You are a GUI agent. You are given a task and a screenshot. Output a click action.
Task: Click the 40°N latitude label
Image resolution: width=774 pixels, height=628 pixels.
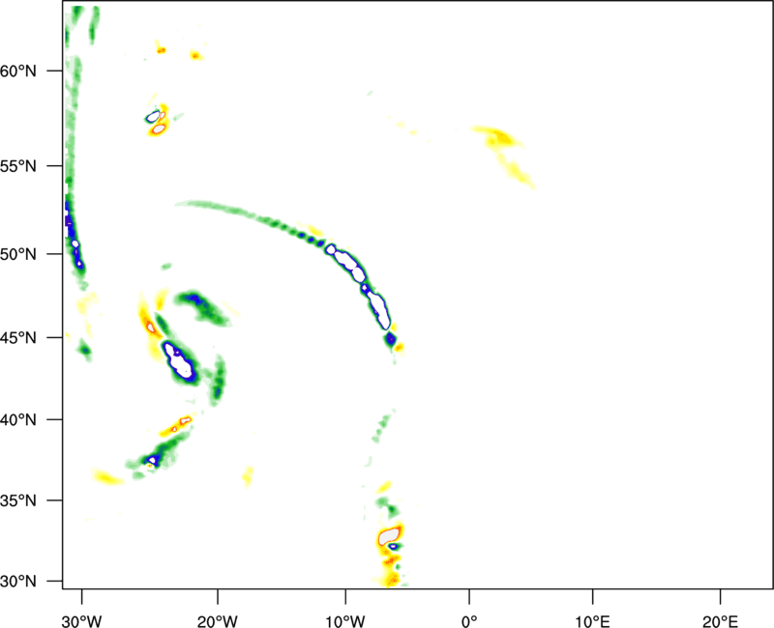18,420
